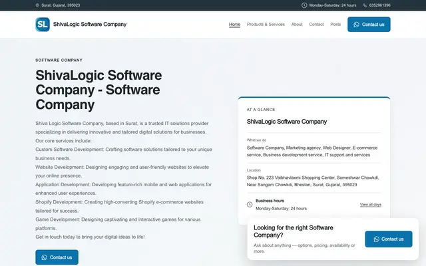The width and height of the screenshot is (426, 266).
Task: Open the Contact nav link
Action: click(316, 25)
